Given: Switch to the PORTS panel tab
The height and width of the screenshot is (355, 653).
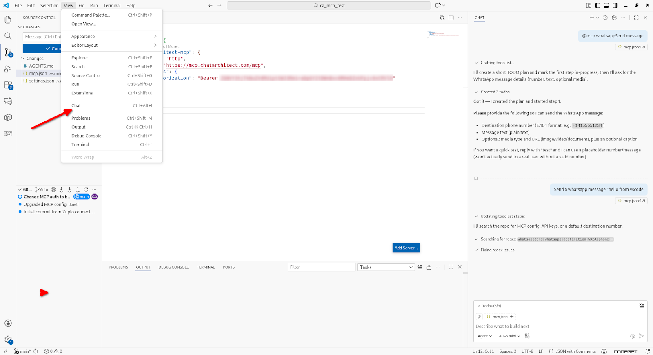Looking at the screenshot, I should (229, 267).
